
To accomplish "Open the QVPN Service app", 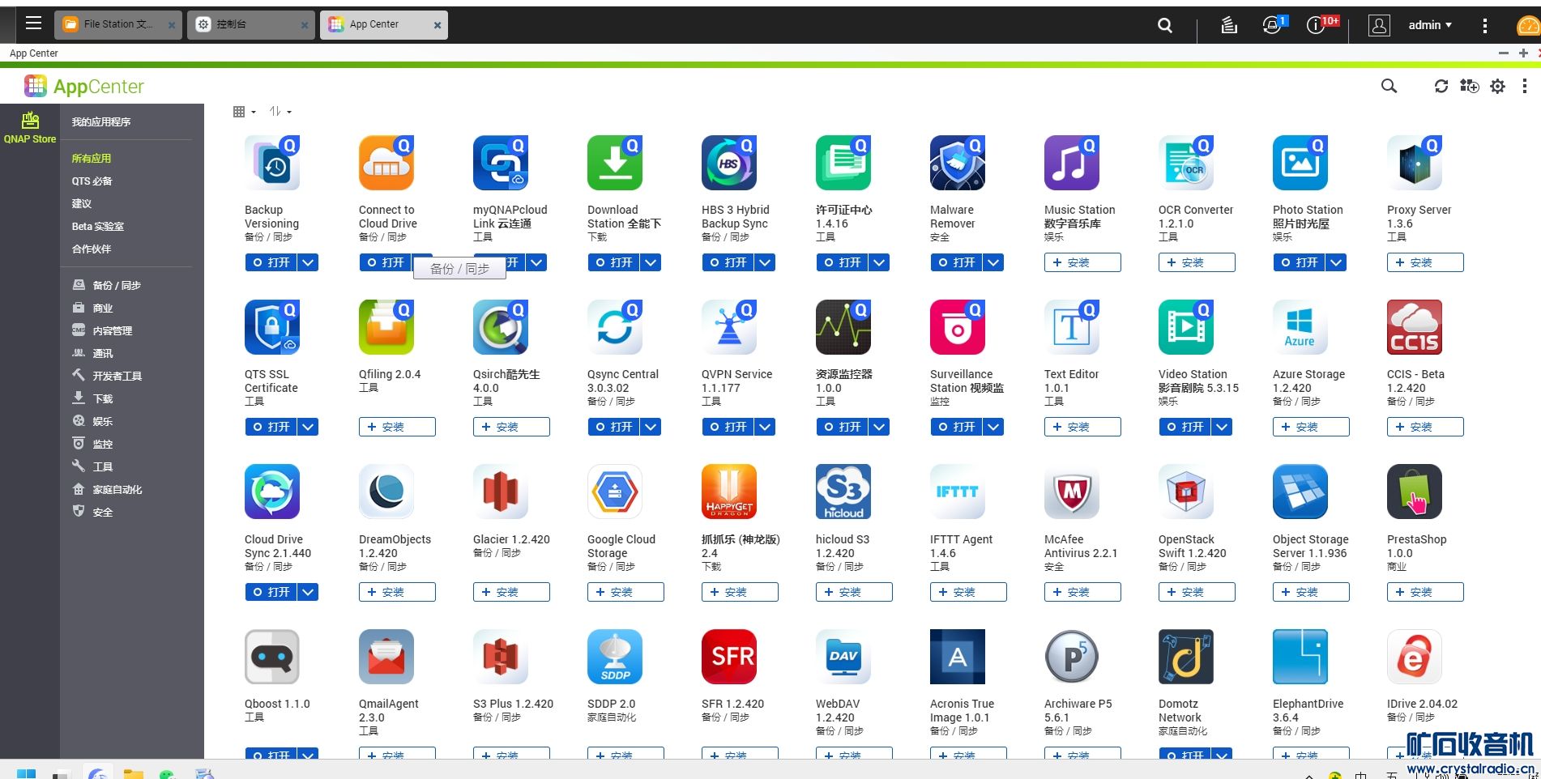I will coord(728,427).
